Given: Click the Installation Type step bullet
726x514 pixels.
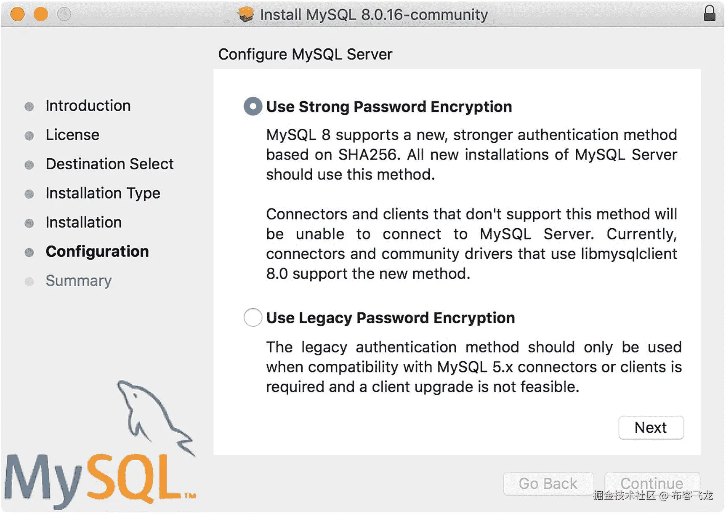Looking at the screenshot, I should tap(29, 194).
